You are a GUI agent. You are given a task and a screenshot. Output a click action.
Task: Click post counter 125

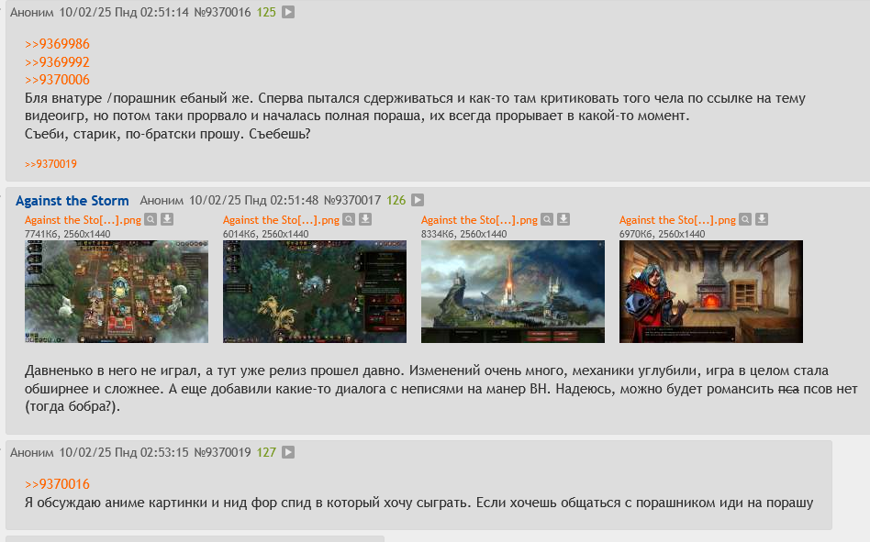[266, 12]
